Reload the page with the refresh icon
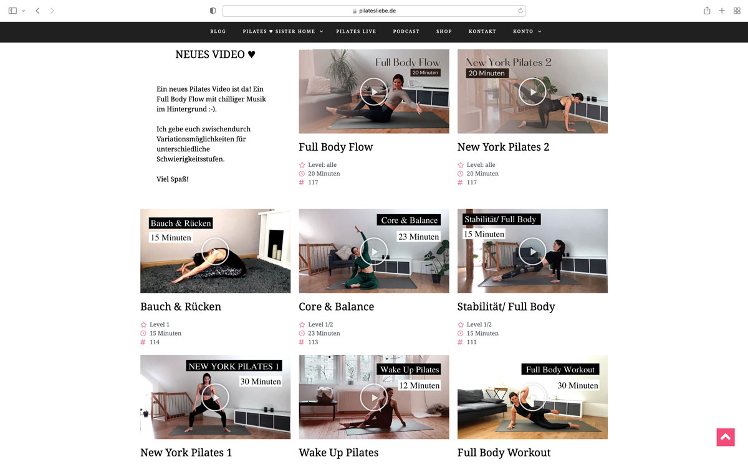Viewport: 748px width, 467px height. tap(520, 11)
